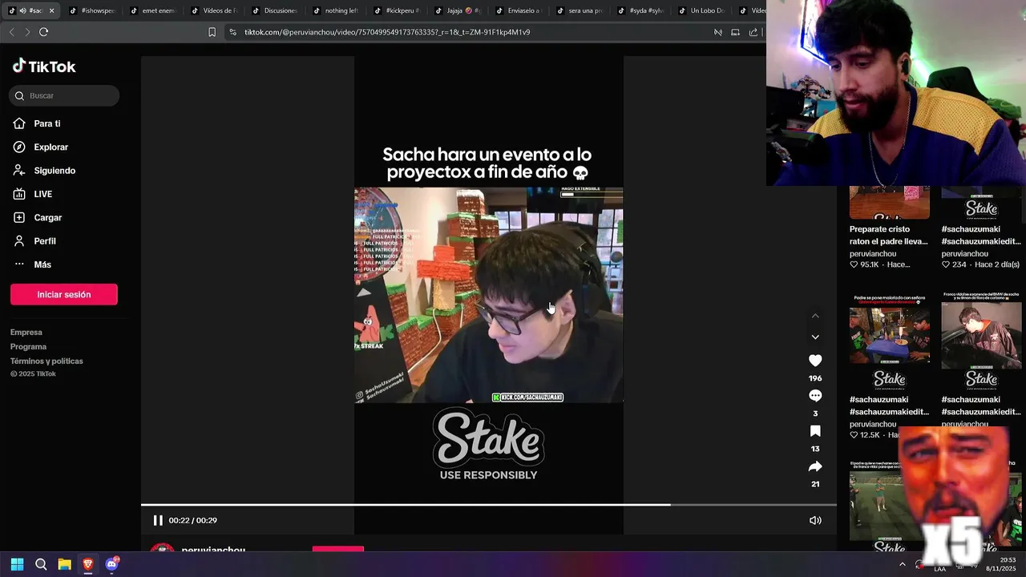Seek on the video progress bar
Viewport: 1026px width, 577px height.
point(489,505)
